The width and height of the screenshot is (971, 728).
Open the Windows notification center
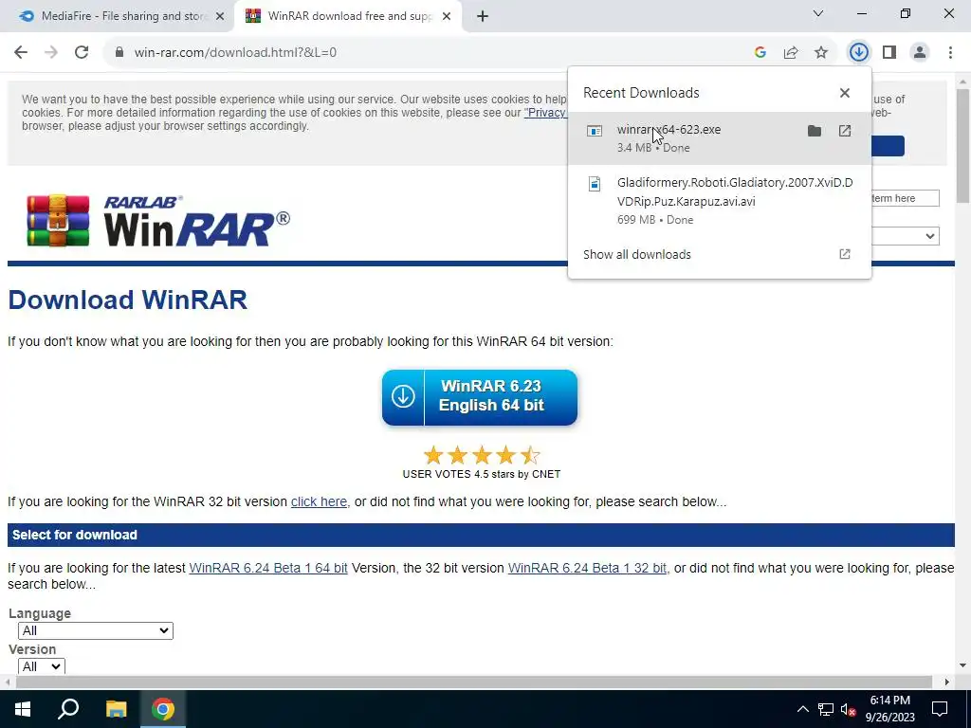coord(940,709)
